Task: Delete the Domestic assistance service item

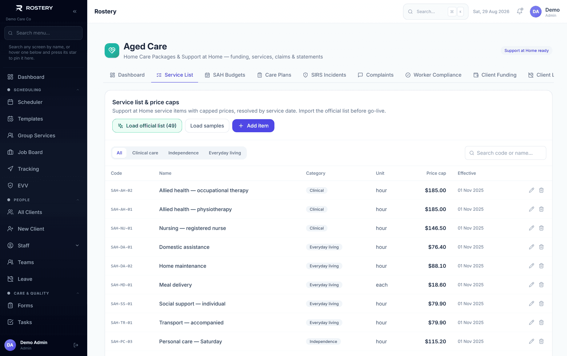Action: point(541,247)
